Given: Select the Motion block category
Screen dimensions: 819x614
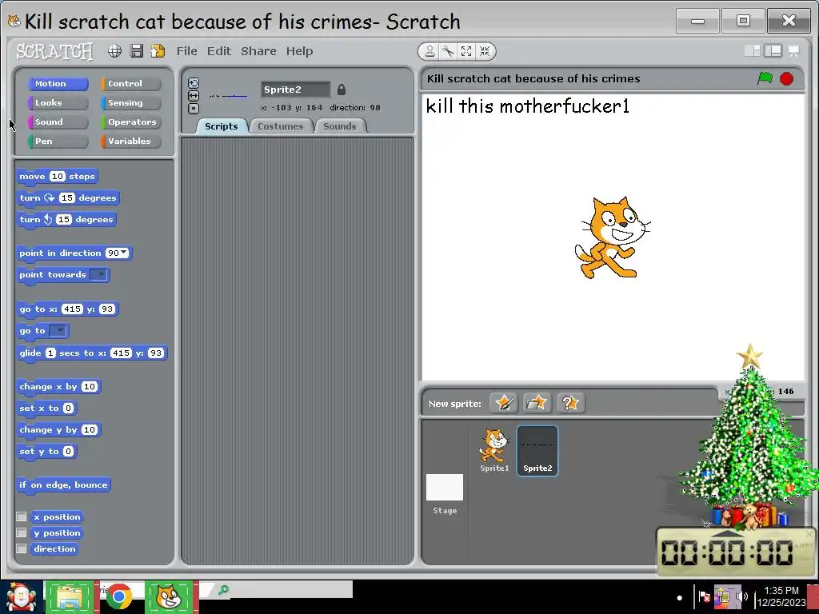Looking at the screenshot, I should [58, 83].
